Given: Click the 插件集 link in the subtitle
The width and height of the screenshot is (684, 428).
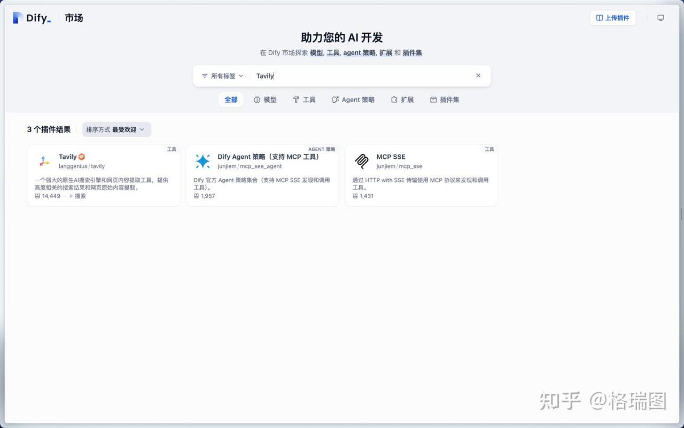Looking at the screenshot, I should 413,52.
